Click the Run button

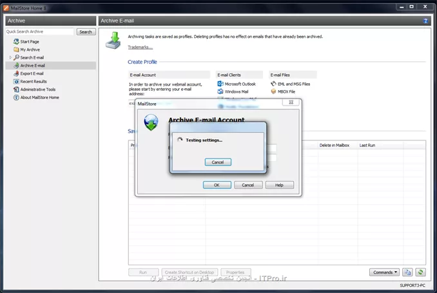143,272
